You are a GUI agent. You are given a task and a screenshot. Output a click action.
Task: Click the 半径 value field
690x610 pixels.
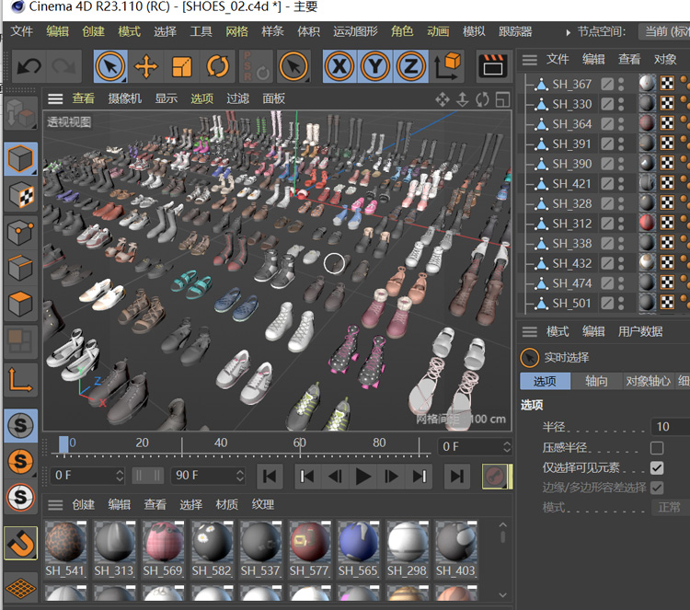coord(670,427)
